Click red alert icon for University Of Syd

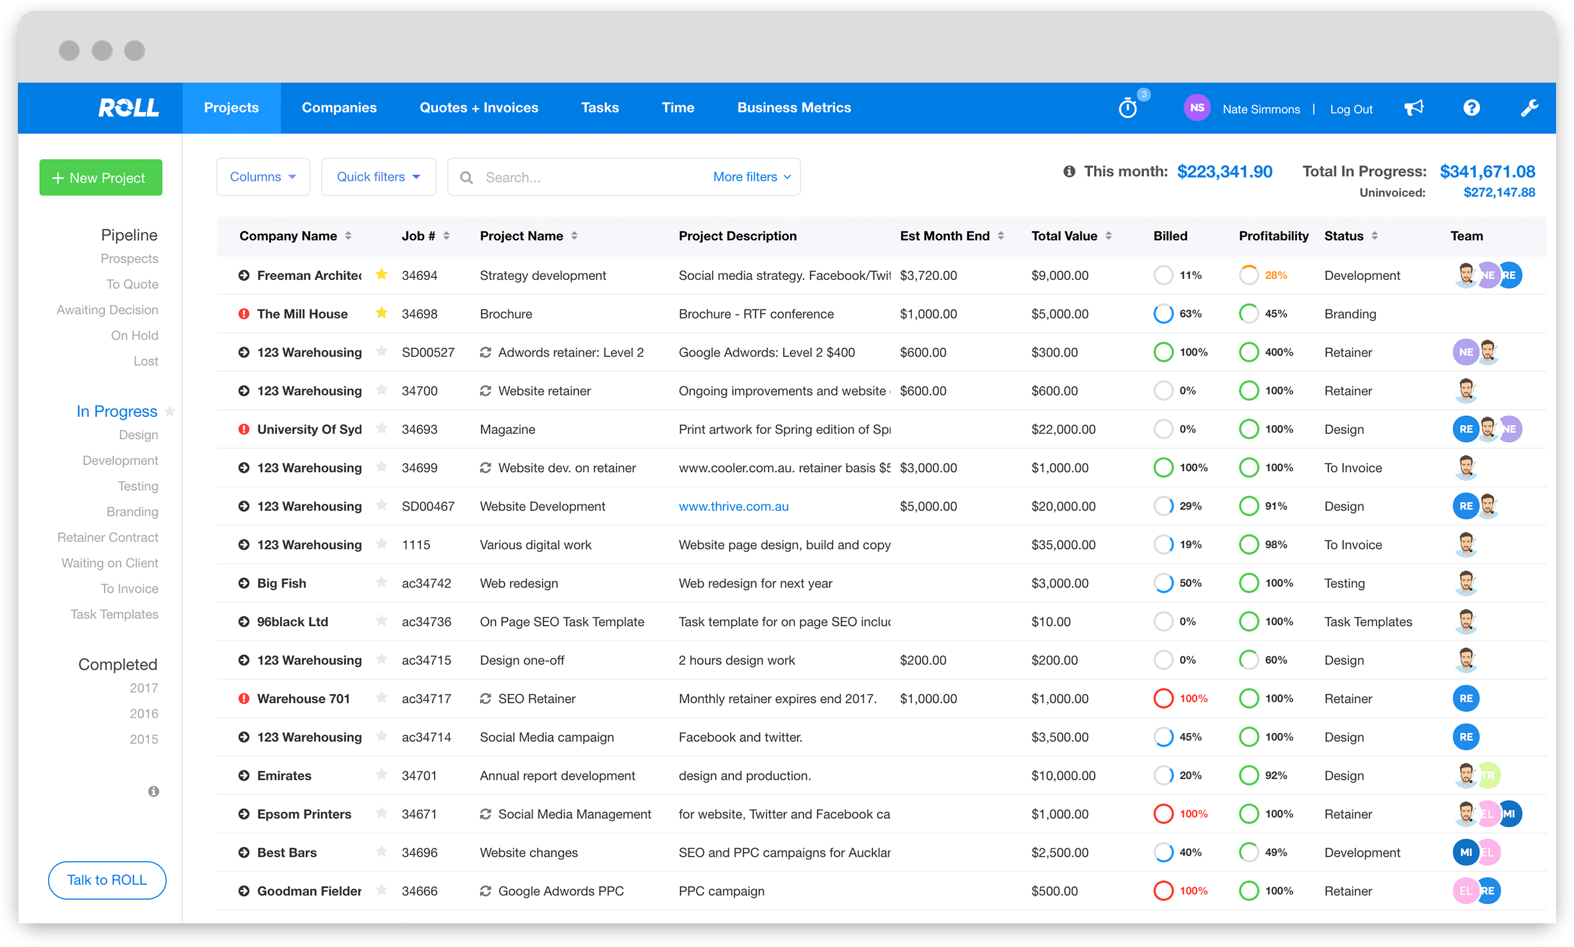click(x=244, y=429)
